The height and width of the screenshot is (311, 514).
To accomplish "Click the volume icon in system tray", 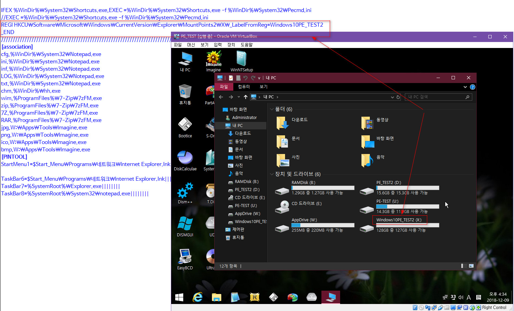I will 461,297.
